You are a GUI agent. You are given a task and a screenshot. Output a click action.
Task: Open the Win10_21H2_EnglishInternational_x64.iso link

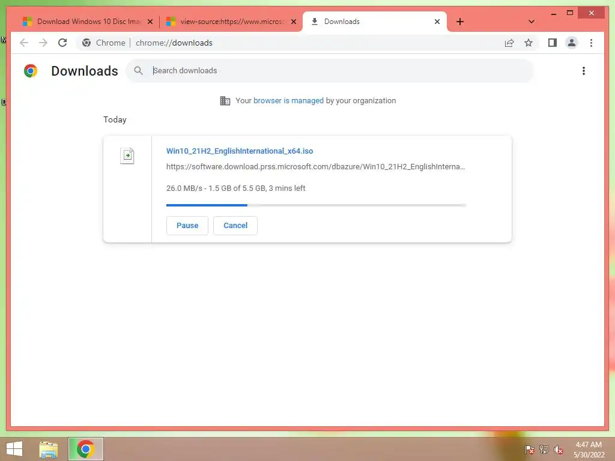click(x=240, y=151)
